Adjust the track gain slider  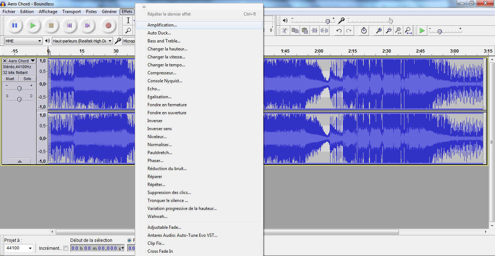(x=19, y=88)
